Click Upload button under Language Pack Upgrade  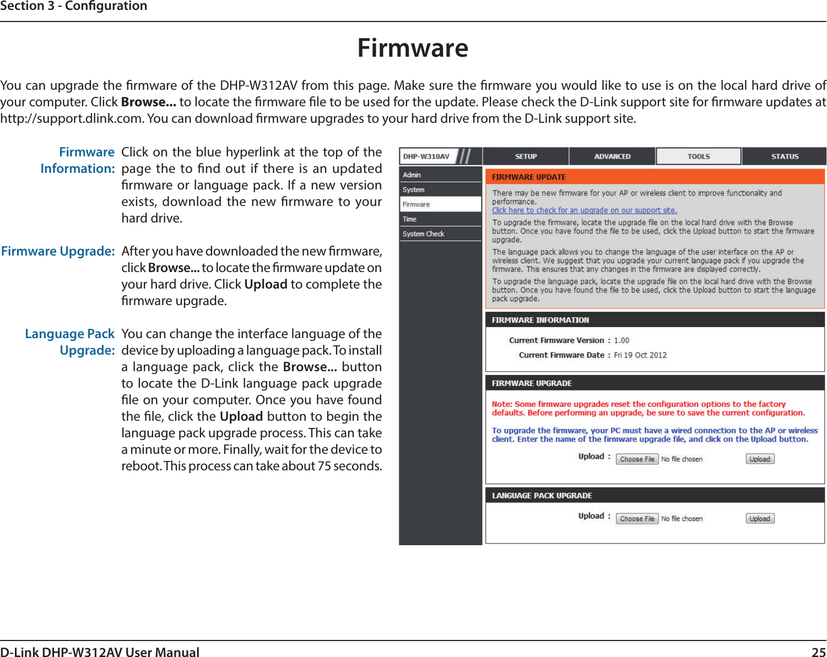(x=760, y=519)
